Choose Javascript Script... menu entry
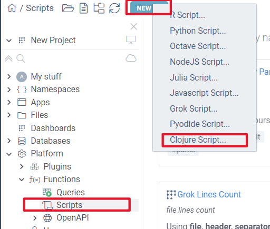Image resolution: width=270 pixels, height=229 pixels. point(205,93)
